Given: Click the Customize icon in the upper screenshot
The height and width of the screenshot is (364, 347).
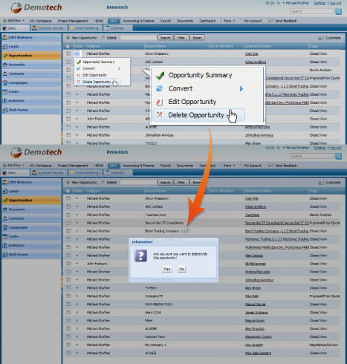Looking at the screenshot, I should pyautogui.click(x=321, y=38).
